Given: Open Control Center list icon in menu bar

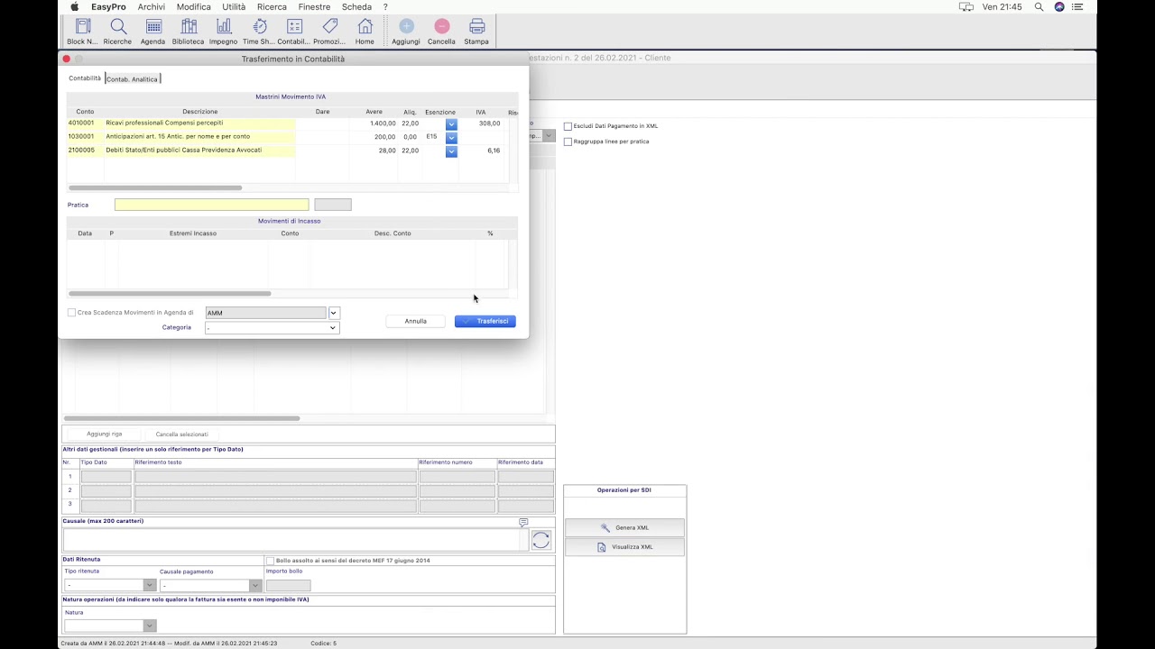Looking at the screenshot, I should 1077,6.
